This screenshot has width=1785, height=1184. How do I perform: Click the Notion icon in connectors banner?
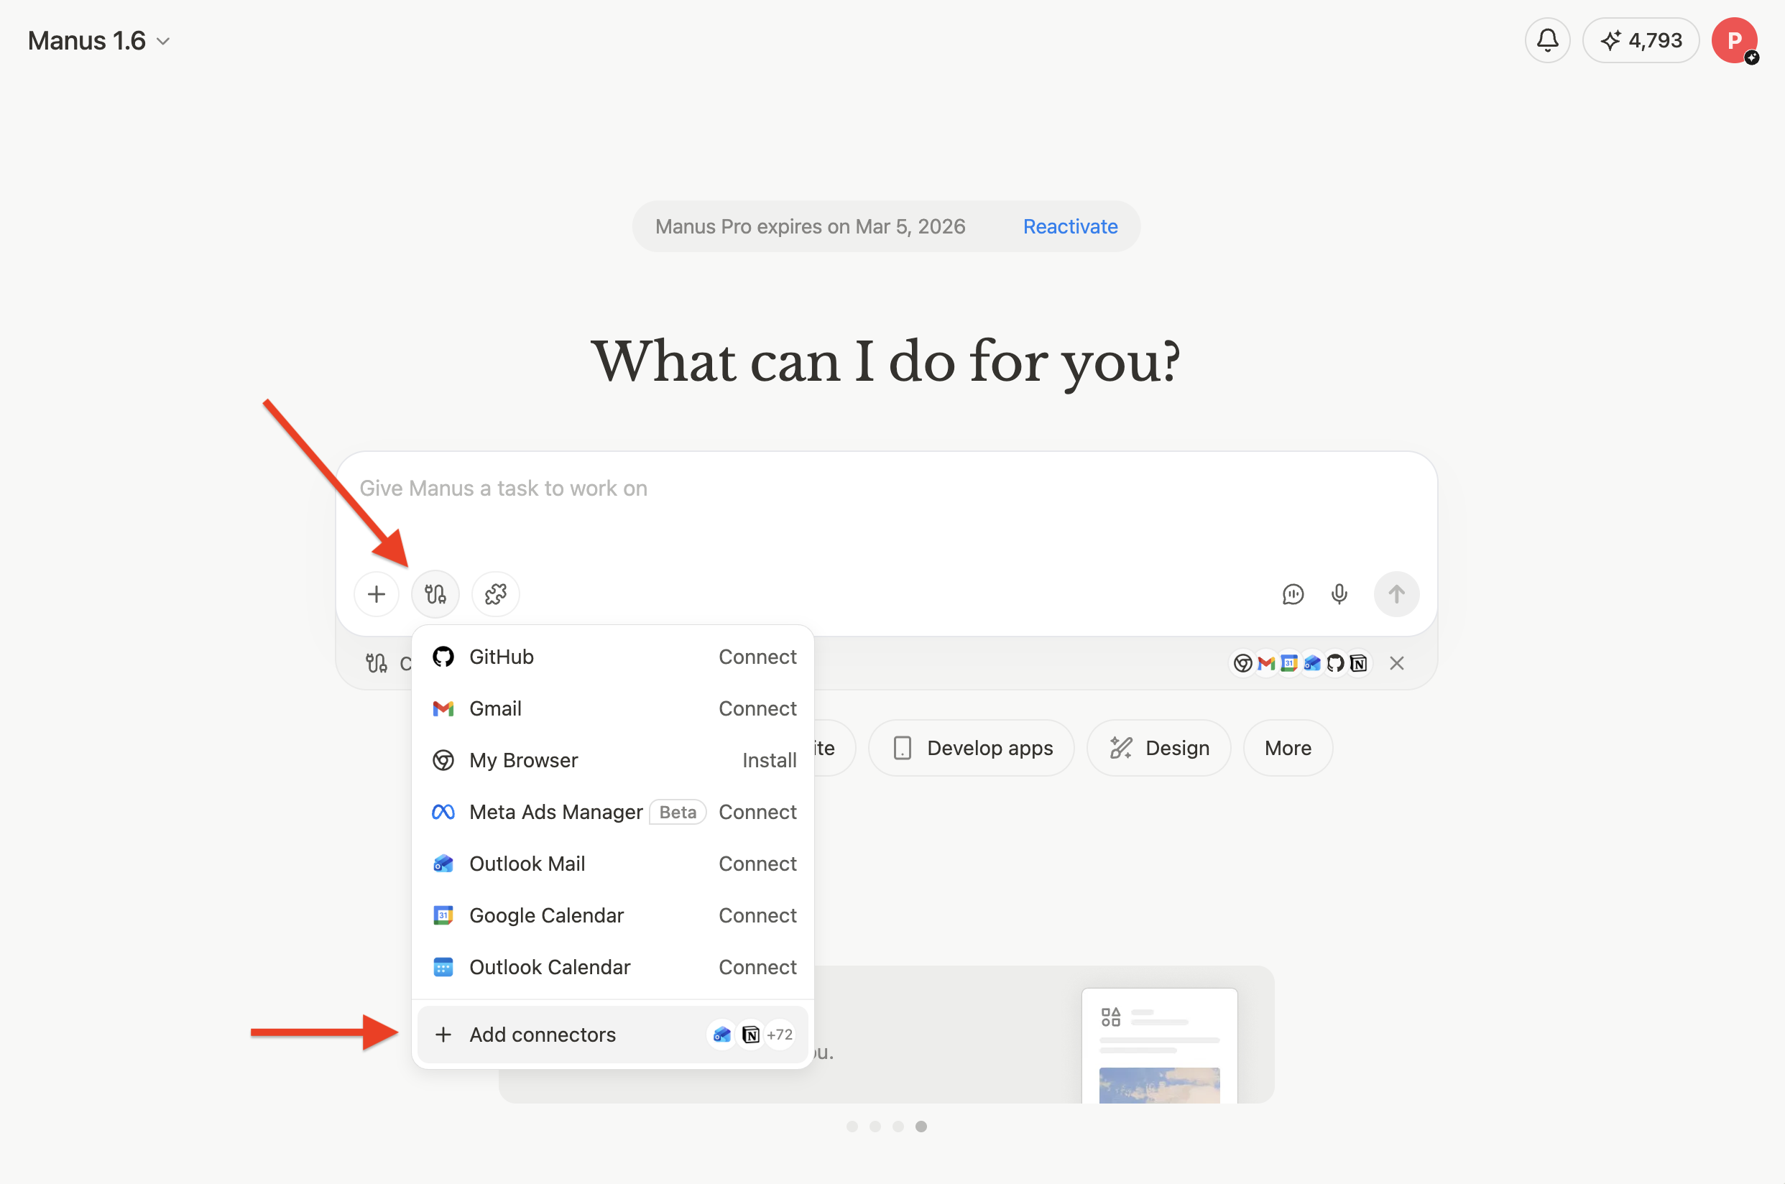(1358, 664)
